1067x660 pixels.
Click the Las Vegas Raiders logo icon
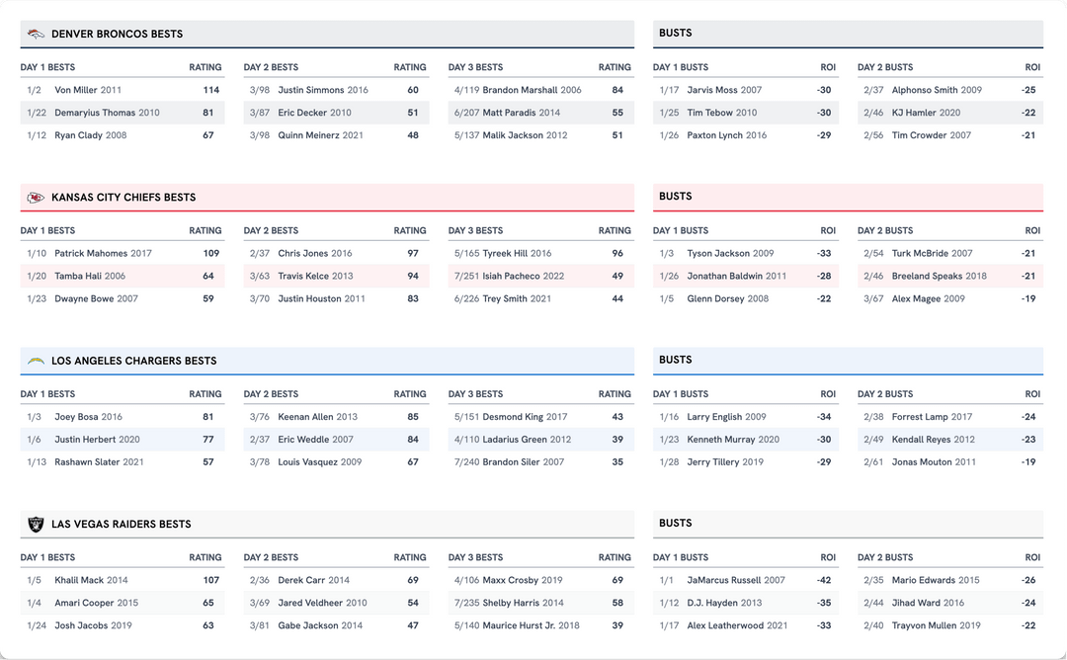click(x=36, y=525)
